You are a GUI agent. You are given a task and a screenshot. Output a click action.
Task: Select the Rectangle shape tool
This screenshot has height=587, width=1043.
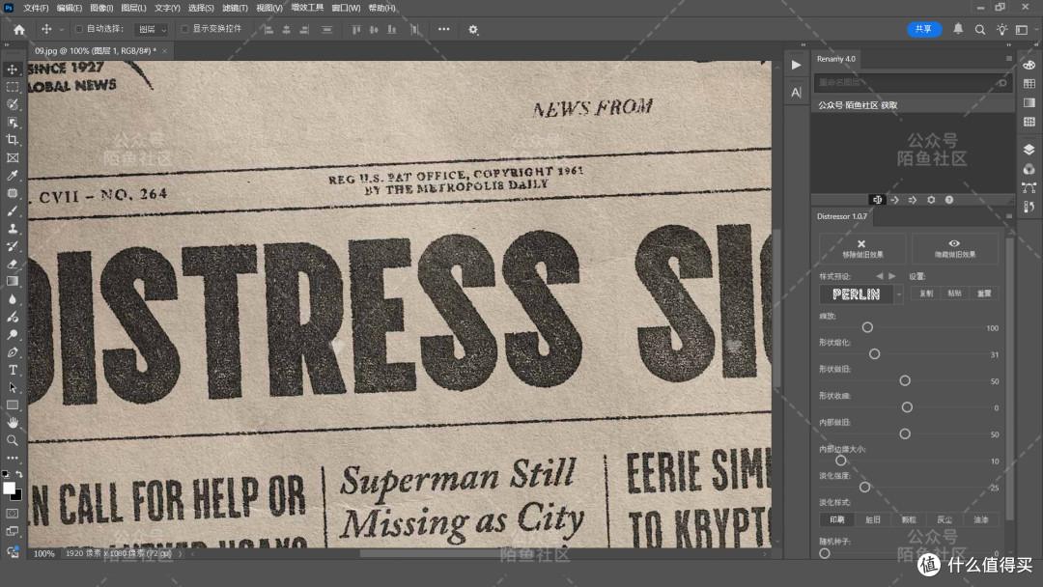(x=13, y=405)
